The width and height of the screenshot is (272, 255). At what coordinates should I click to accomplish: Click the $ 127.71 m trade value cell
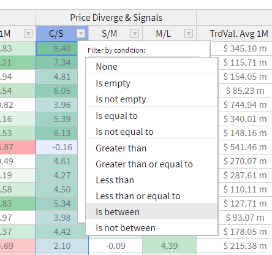245,204
